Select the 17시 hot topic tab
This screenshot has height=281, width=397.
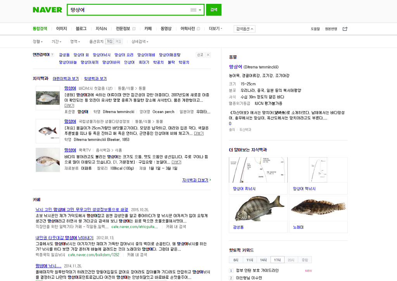pos(277,260)
